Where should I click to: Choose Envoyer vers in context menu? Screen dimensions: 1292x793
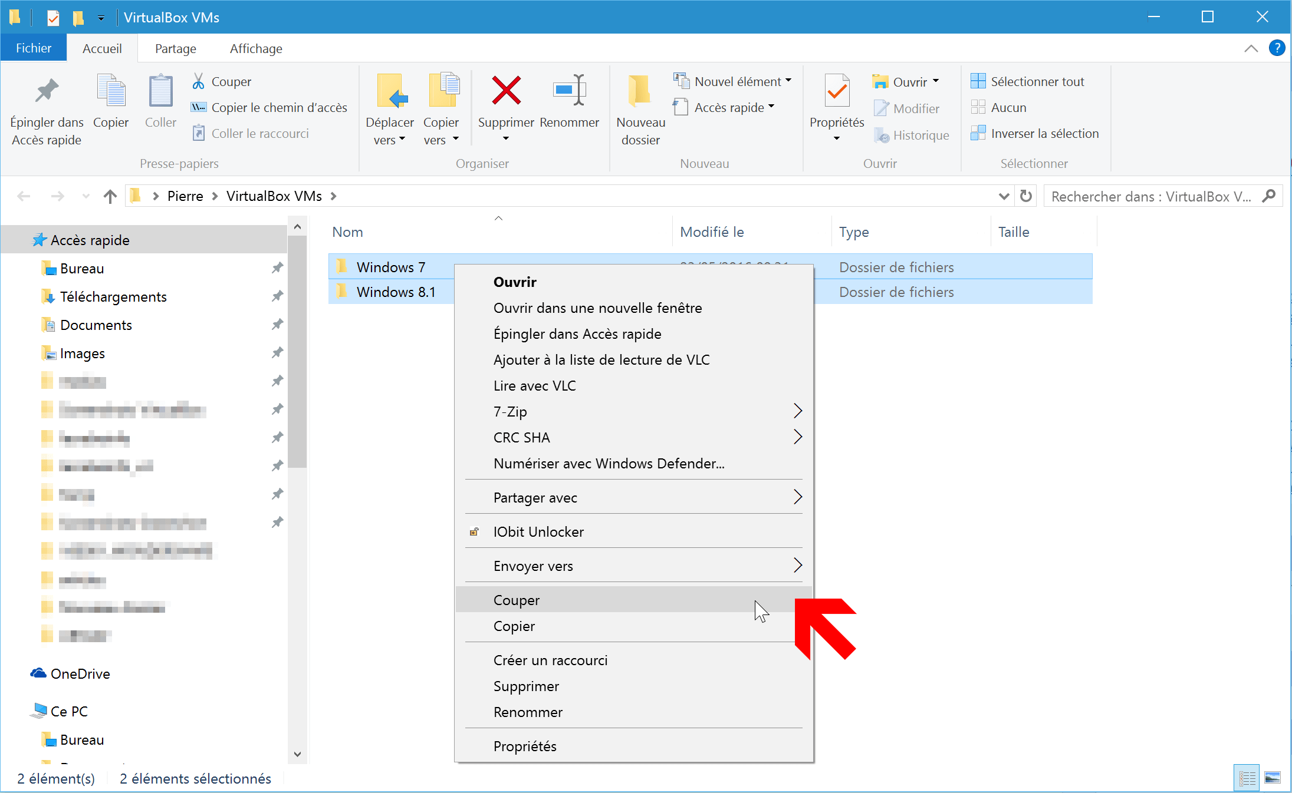[x=634, y=566]
